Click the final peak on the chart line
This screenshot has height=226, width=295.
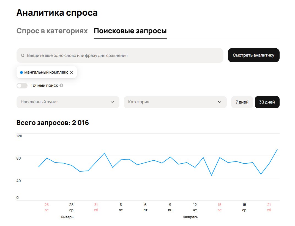click(x=277, y=149)
